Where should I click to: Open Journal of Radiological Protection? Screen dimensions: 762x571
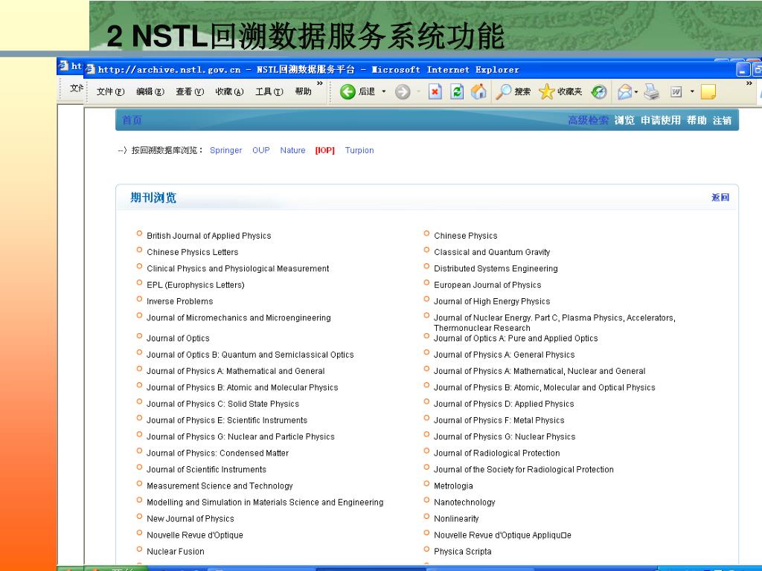(496, 453)
